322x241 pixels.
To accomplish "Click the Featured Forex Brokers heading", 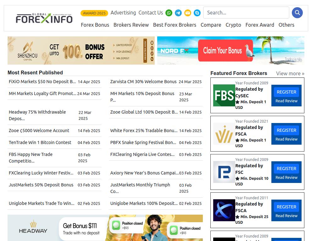I will (239, 73).
